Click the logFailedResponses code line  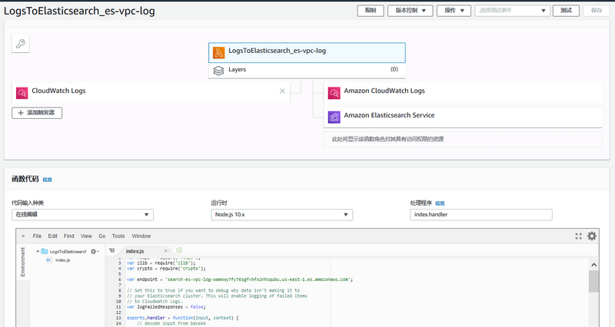tap(166, 307)
